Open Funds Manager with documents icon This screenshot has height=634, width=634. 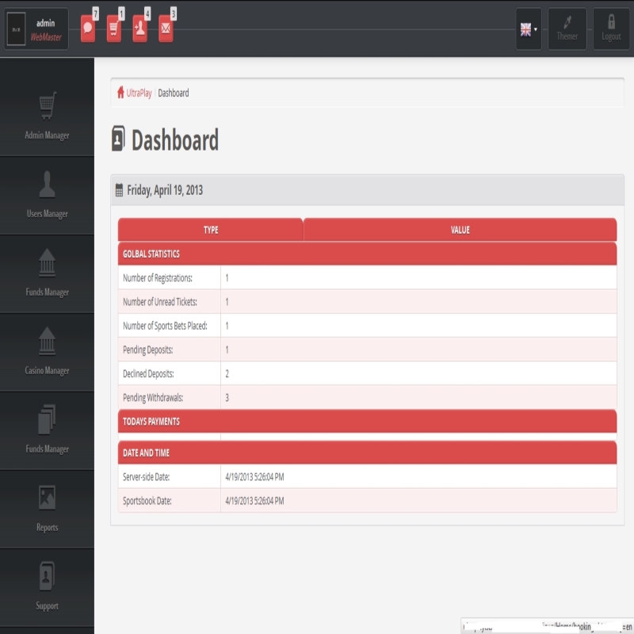[47, 430]
